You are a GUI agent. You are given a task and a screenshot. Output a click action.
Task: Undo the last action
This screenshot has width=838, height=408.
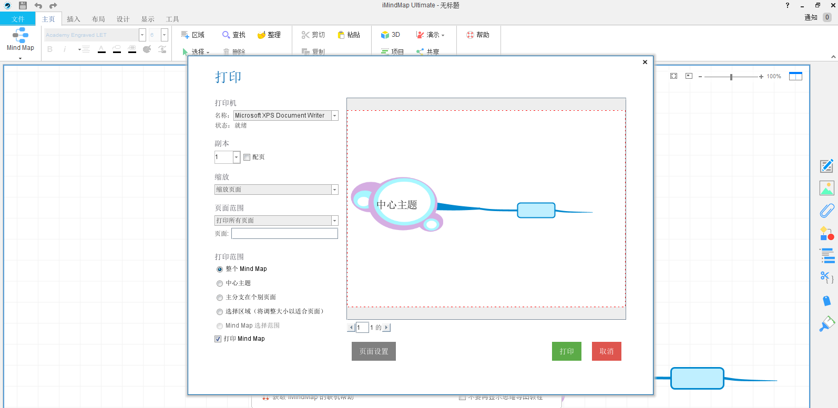click(x=38, y=6)
